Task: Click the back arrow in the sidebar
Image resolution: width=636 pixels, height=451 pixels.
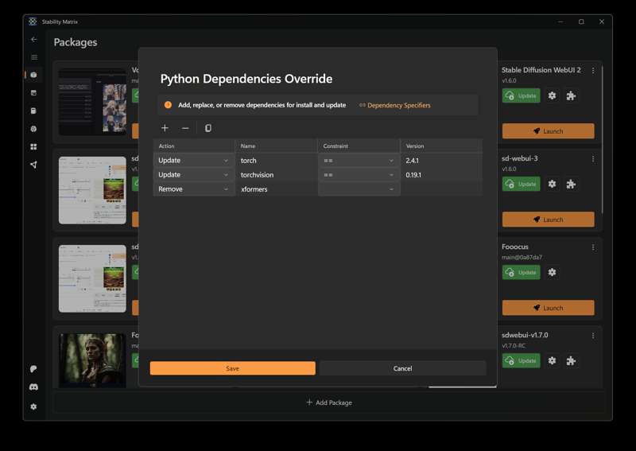Action: tap(33, 39)
